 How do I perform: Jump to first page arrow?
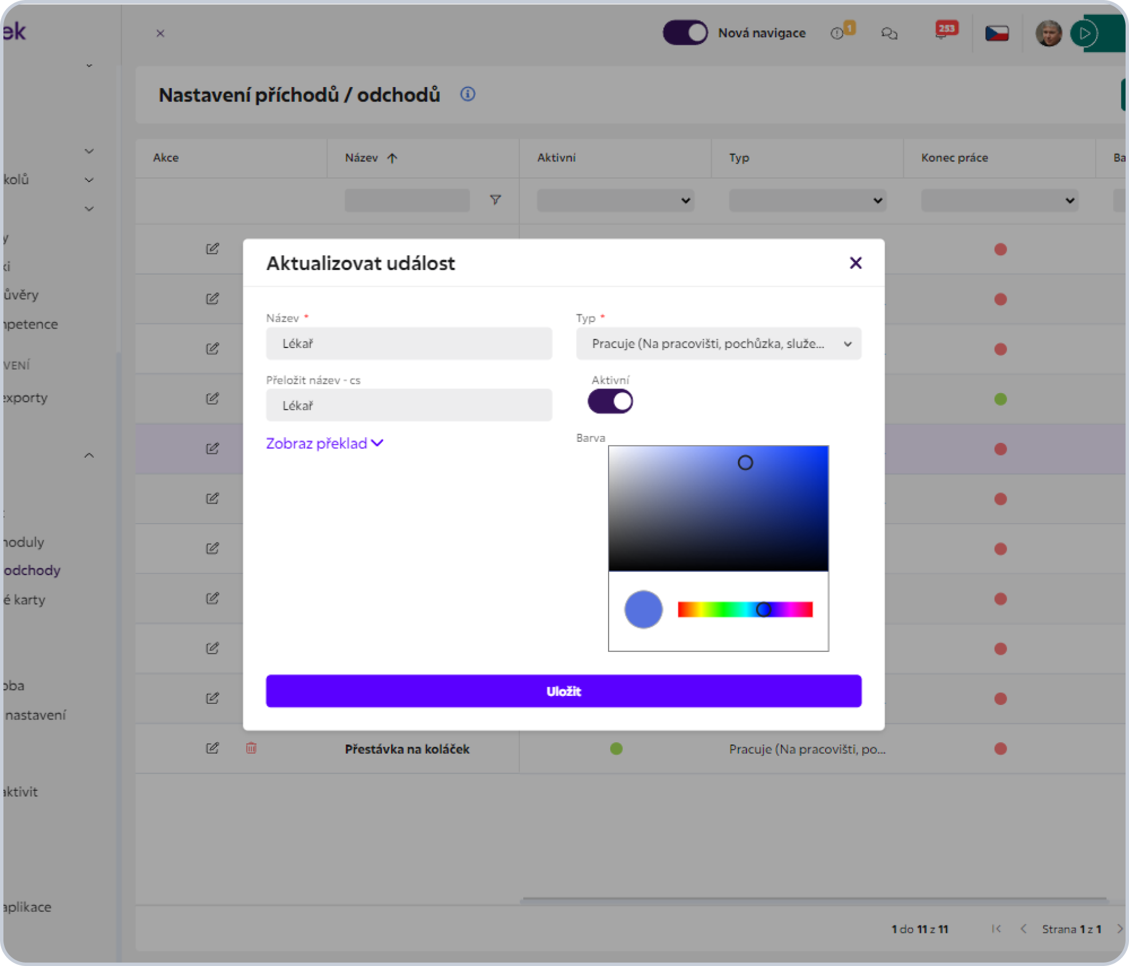pyautogui.click(x=996, y=929)
